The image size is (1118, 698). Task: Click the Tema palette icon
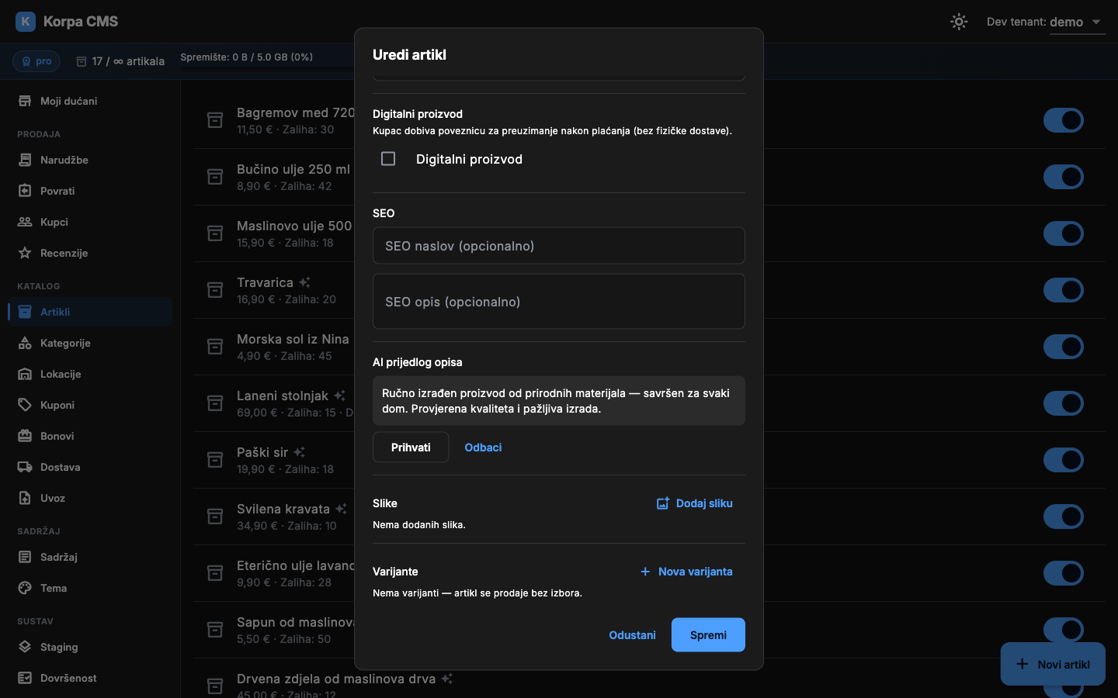click(25, 588)
